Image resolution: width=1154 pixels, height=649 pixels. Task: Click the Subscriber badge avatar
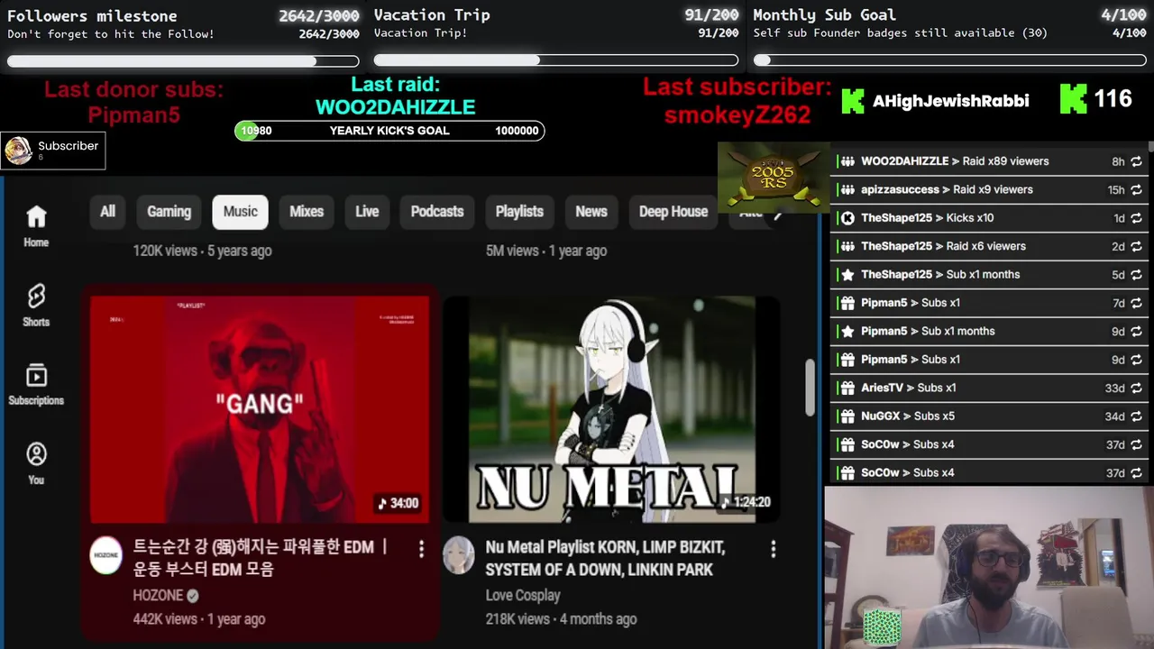tap(18, 151)
